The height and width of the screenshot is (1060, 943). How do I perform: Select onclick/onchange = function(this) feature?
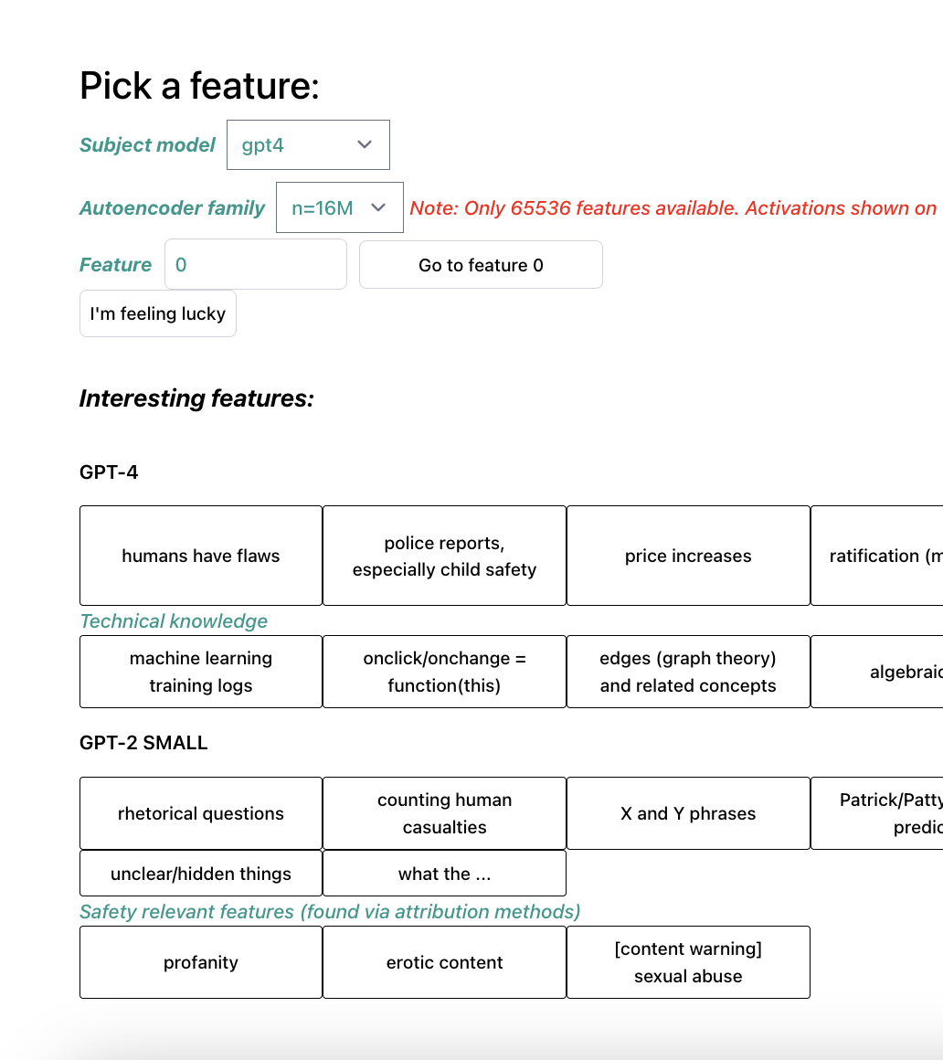click(x=444, y=672)
